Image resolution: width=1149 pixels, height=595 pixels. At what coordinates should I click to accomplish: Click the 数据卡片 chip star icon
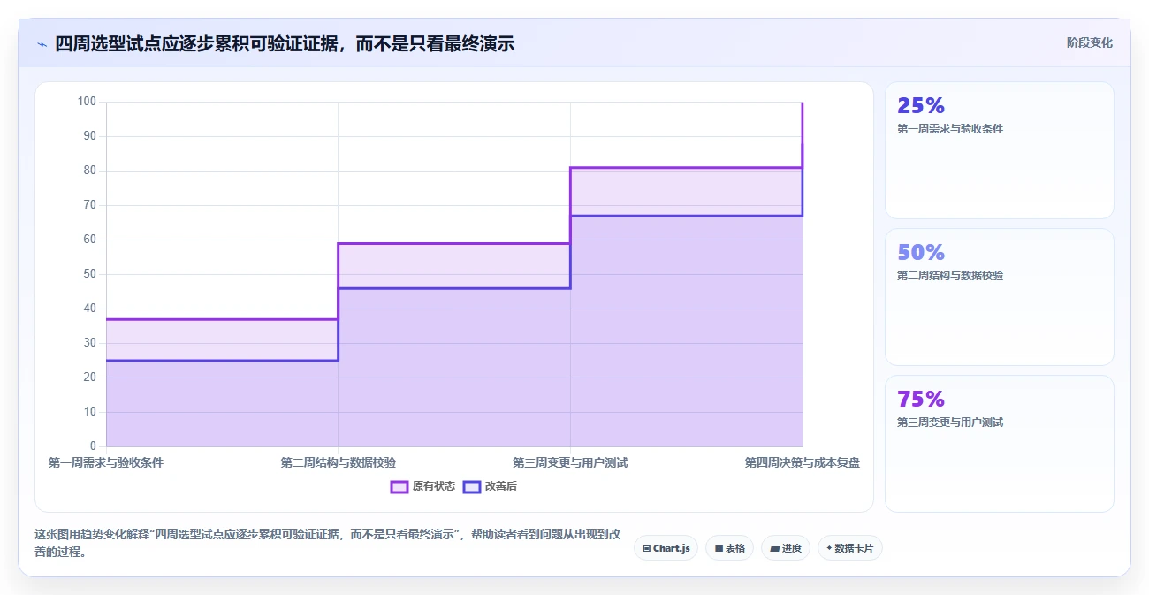829,548
